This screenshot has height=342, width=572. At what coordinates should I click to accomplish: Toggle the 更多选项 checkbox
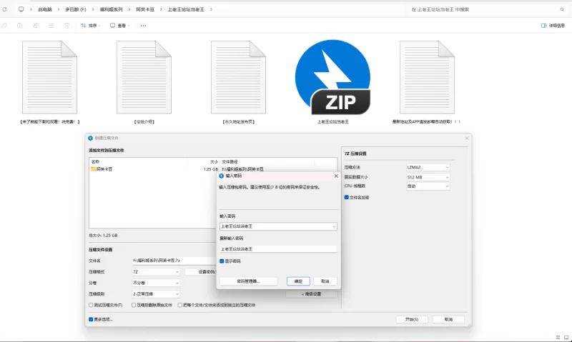(x=91, y=319)
